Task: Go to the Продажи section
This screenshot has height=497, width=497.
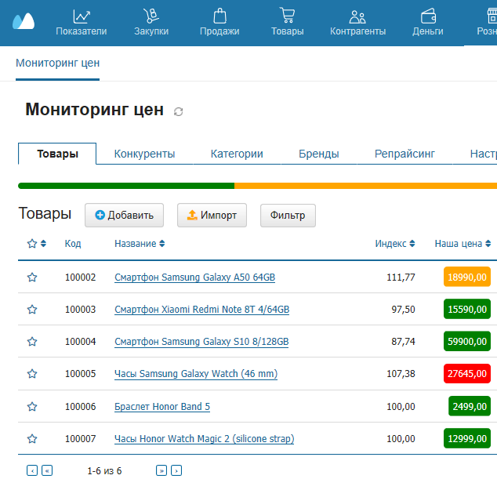Action: [219, 22]
